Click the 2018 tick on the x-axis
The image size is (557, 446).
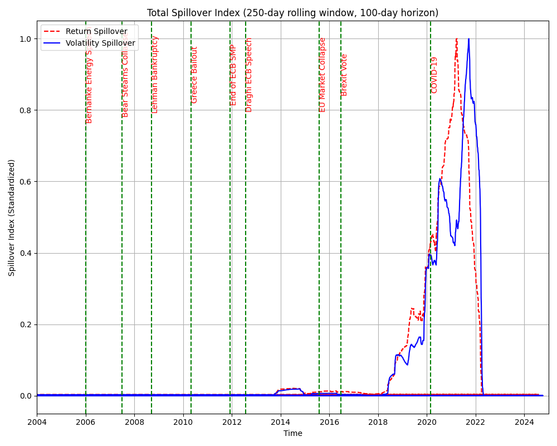coord(378,422)
